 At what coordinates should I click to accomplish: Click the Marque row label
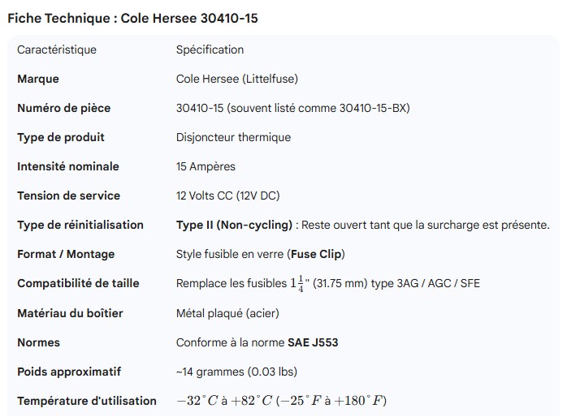[x=38, y=80]
